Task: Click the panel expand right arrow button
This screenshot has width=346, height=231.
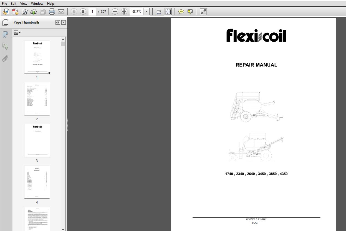Action: 64,22
